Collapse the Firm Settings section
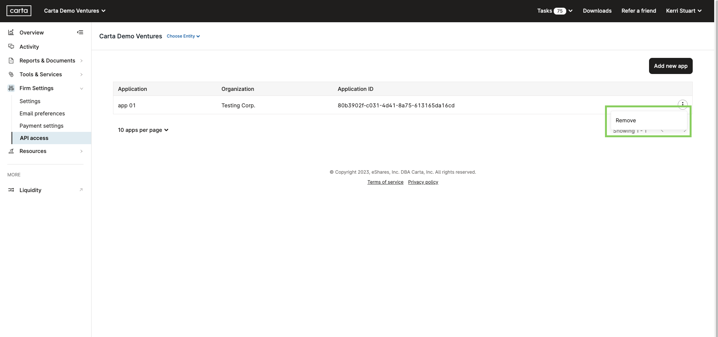 point(81,88)
